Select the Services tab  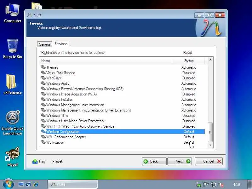pos(61,44)
